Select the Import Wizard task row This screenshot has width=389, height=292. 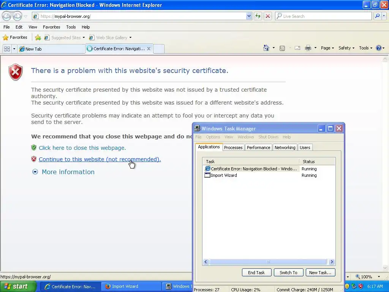point(269,175)
